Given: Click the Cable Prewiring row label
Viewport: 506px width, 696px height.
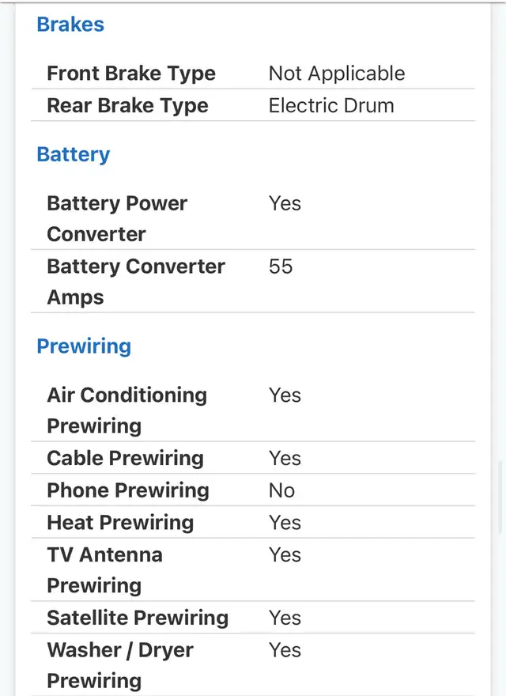Looking at the screenshot, I should 125,458.
